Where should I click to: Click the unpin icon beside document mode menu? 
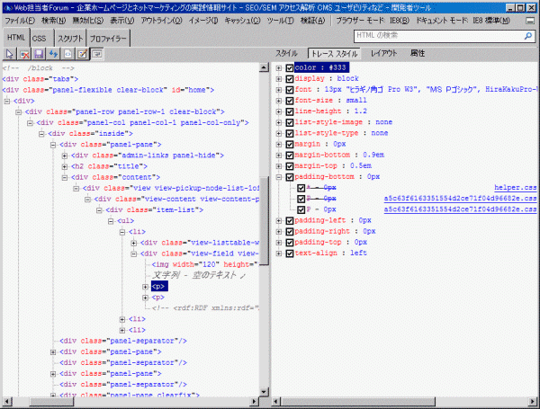pyautogui.click(x=531, y=21)
